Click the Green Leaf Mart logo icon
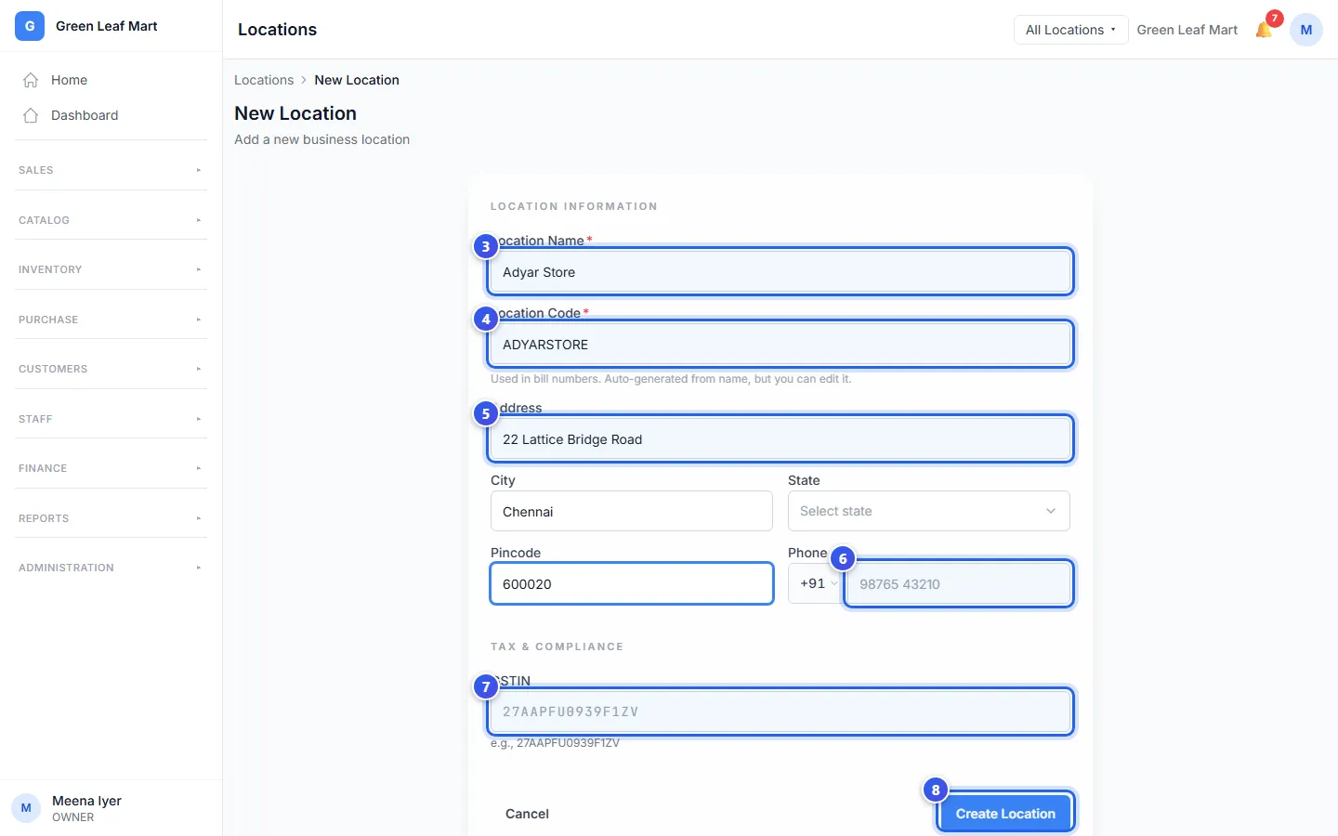Image resolution: width=1338 pixels, height=836 pixels. (30, 26)
